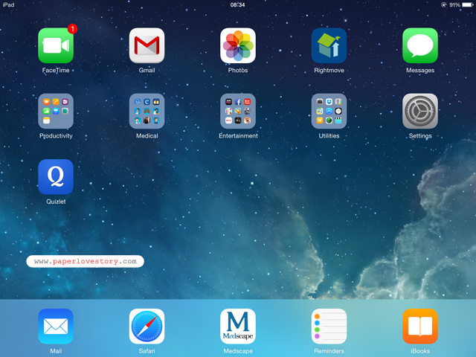
Task: Open the Photos app
Action: point(238,45)
